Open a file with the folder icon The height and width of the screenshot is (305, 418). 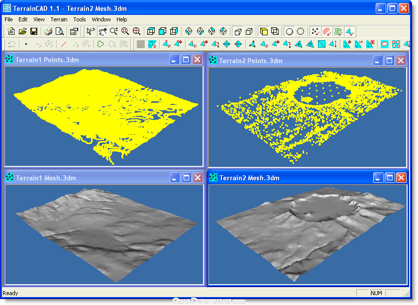[22, 31]
